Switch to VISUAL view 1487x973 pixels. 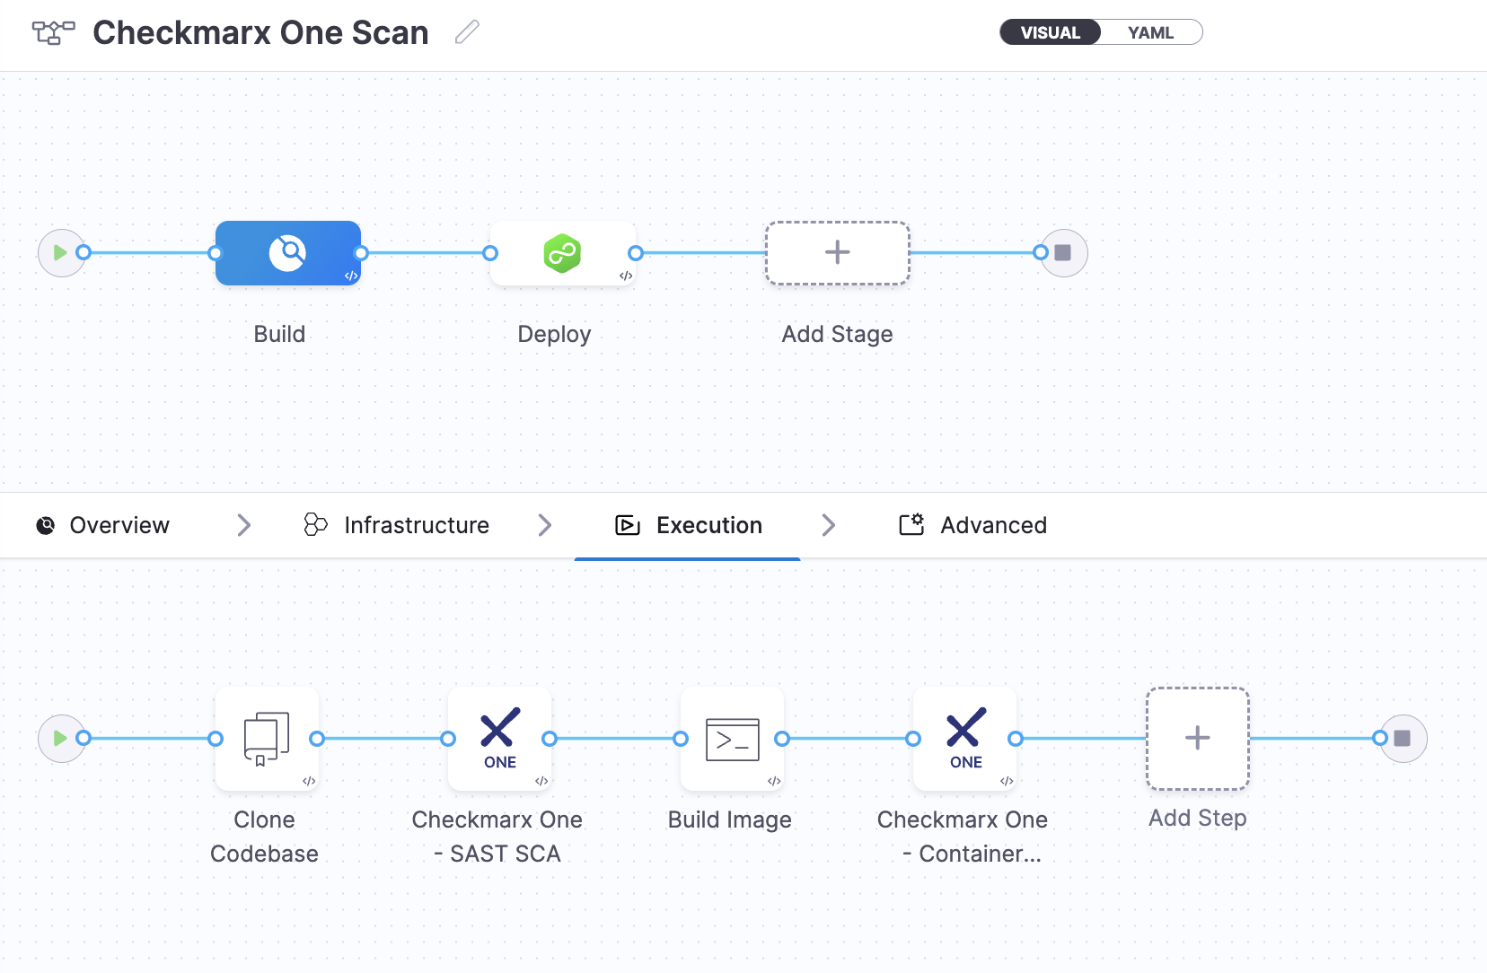click(1051, 32)
